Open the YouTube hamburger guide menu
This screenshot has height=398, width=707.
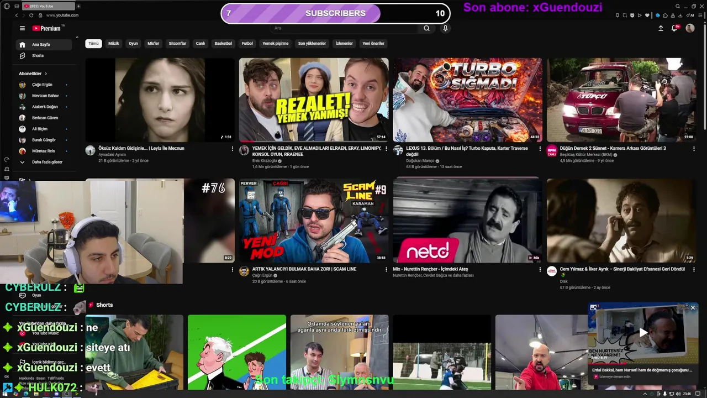pyautogui.click(x=22, y=28)
